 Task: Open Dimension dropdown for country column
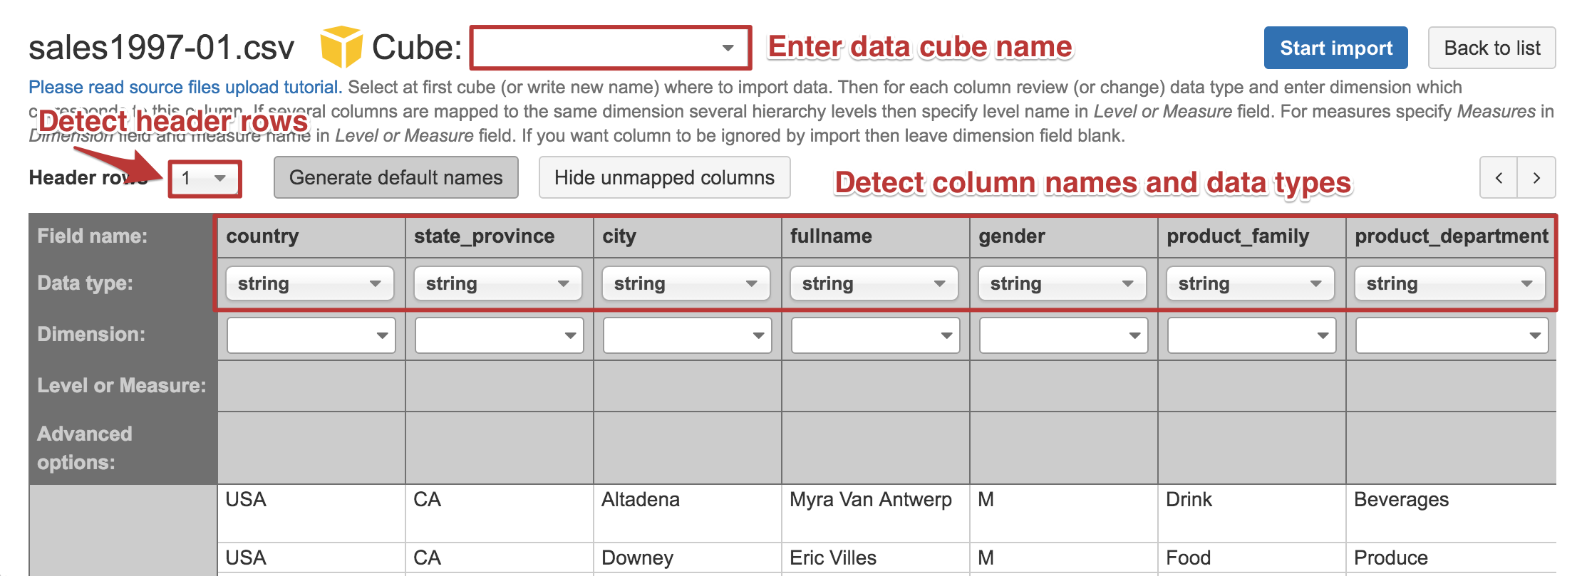[311, 335]
